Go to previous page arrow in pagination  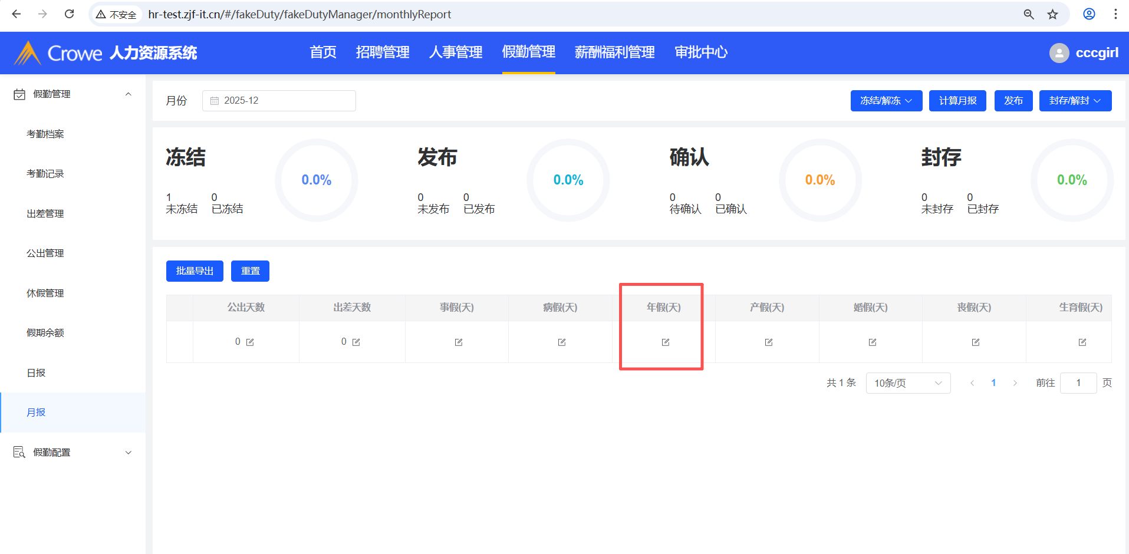click(972, 383)
